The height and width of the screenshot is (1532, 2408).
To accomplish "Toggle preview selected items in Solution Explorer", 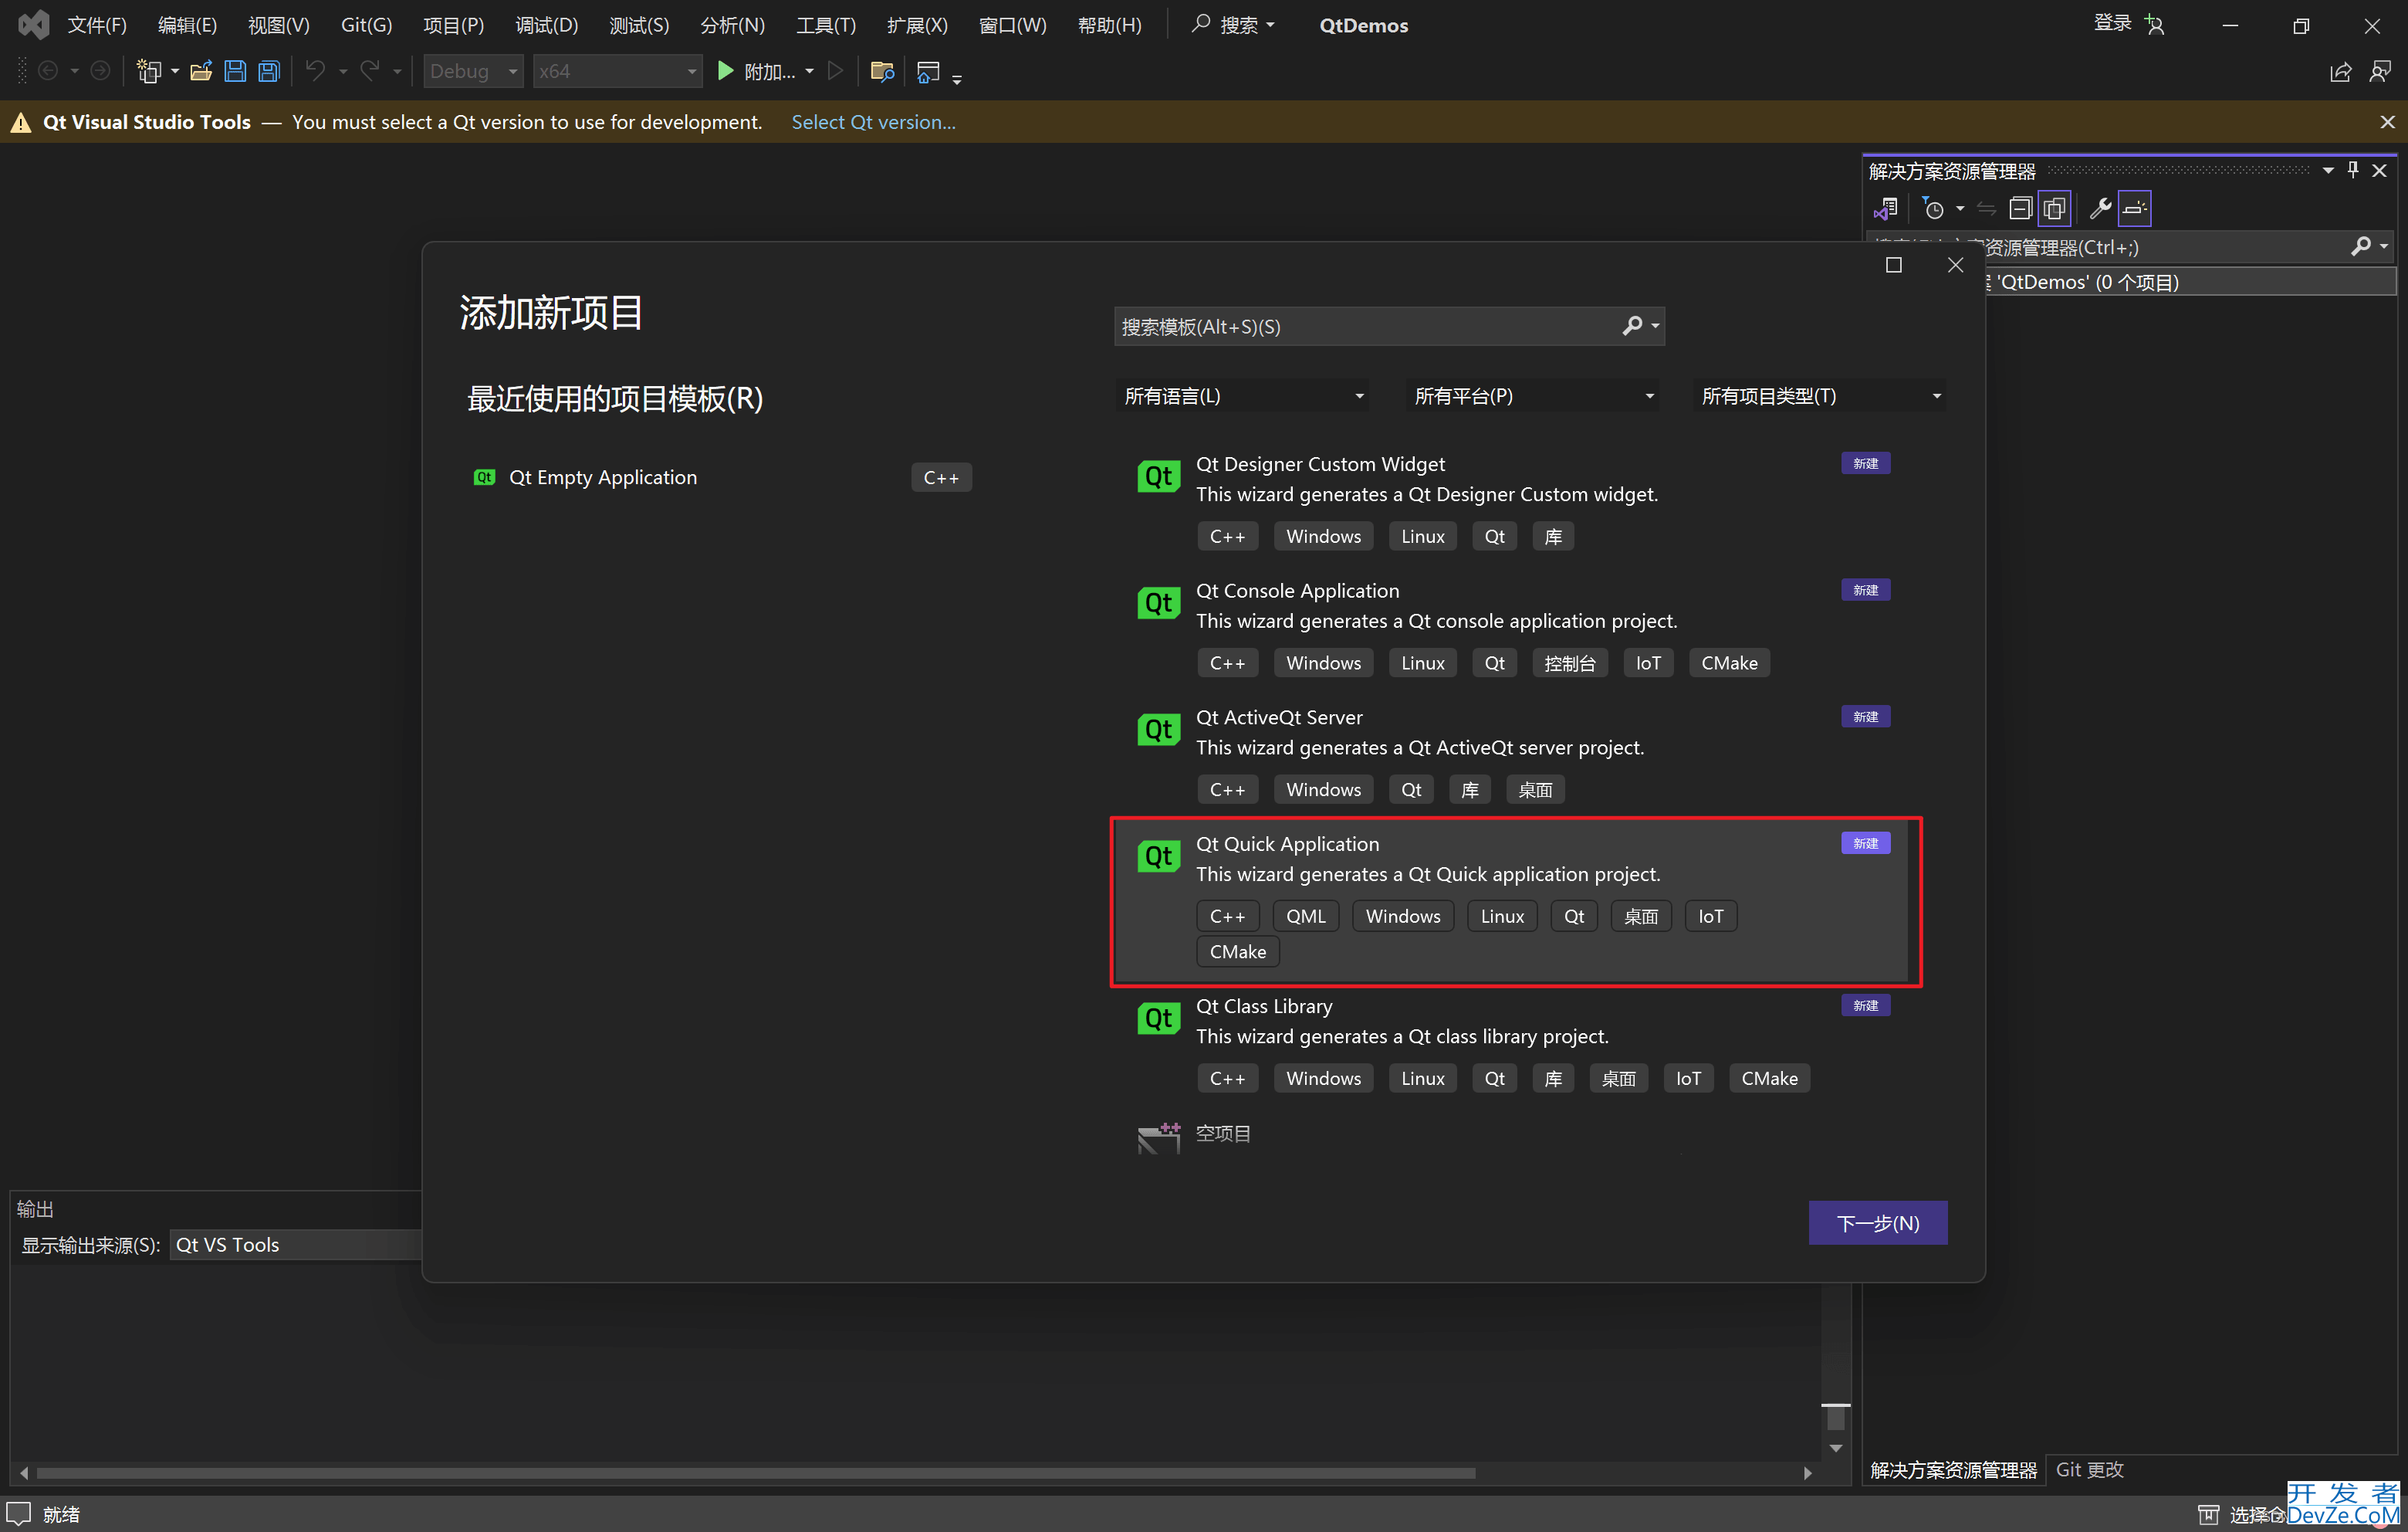I will coord(2134,208).
